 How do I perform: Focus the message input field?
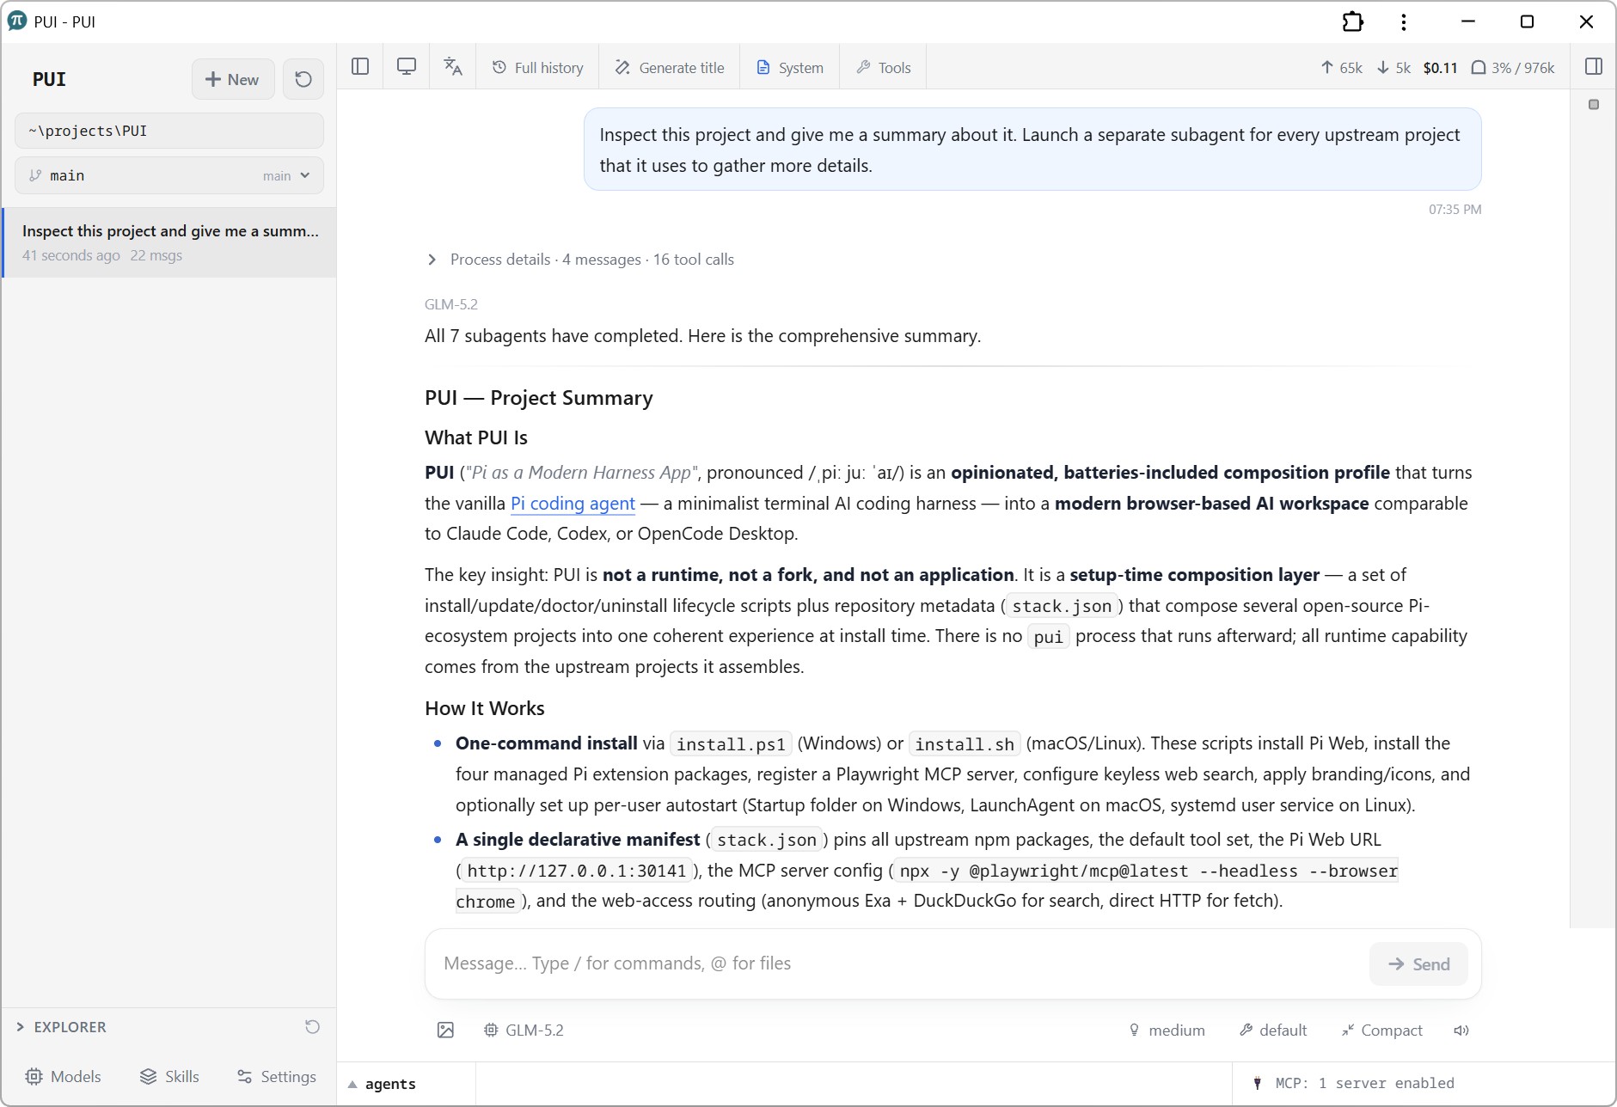pos(898,963)
